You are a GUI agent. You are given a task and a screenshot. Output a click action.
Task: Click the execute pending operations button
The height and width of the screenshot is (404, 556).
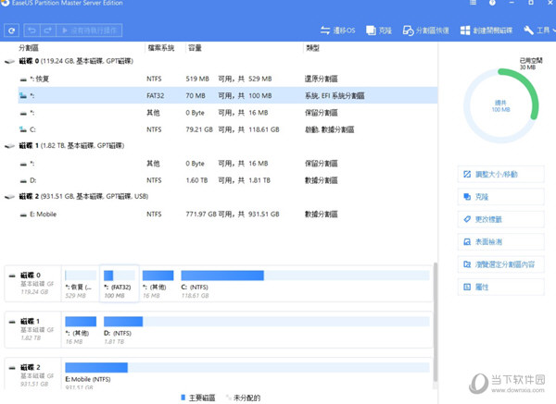(x=89, y=31)
